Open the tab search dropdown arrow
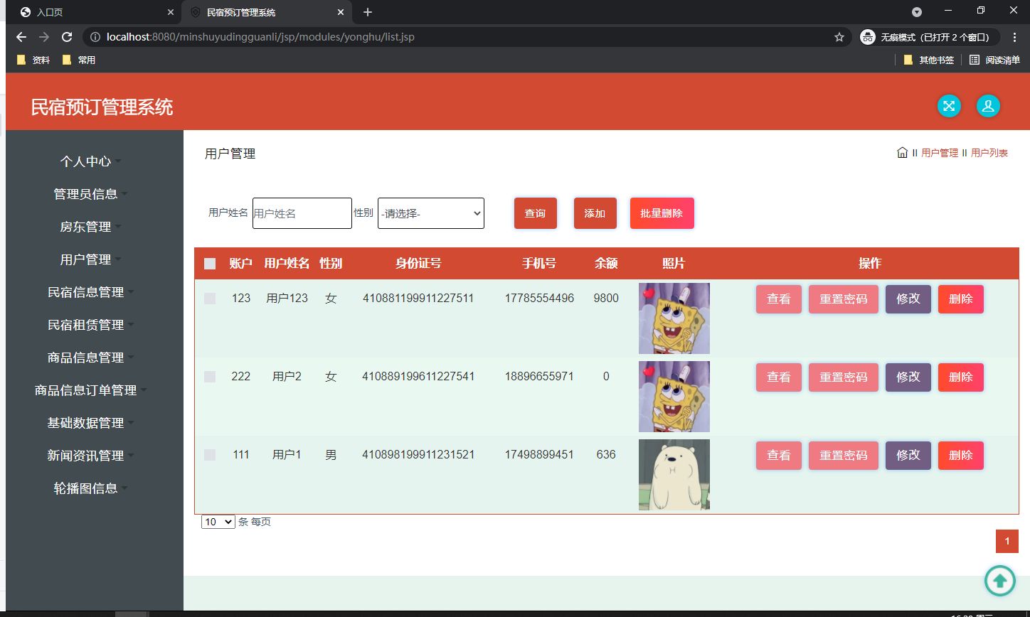This screenshot has width=1030, height=617. coord(917,12)
